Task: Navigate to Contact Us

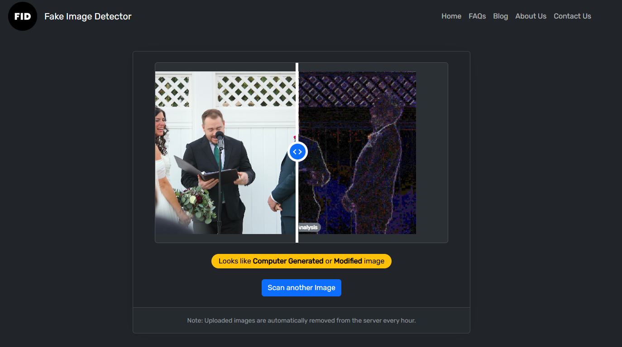Action: [572, 16]
